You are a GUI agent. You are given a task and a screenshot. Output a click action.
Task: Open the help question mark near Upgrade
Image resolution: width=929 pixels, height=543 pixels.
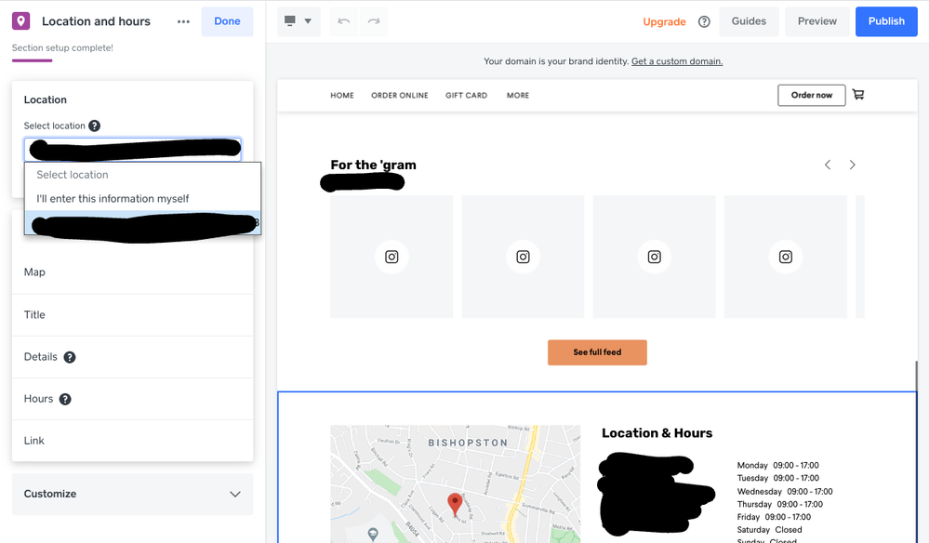pos(704,21)
